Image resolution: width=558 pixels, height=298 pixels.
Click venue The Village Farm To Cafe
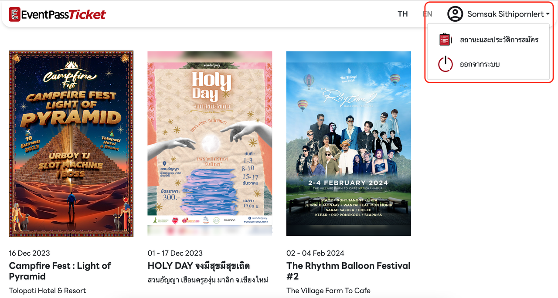click(x=328, y=291)
